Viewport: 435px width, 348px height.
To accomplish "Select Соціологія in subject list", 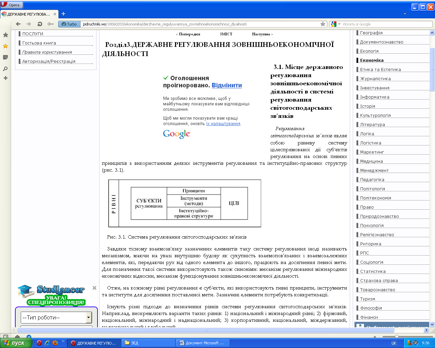I will tap(371, 262).
